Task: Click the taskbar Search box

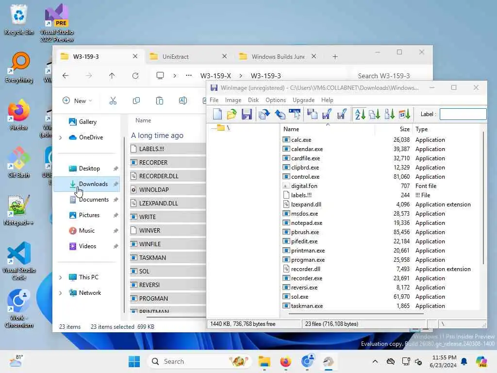Action: [x=199, y=361]
